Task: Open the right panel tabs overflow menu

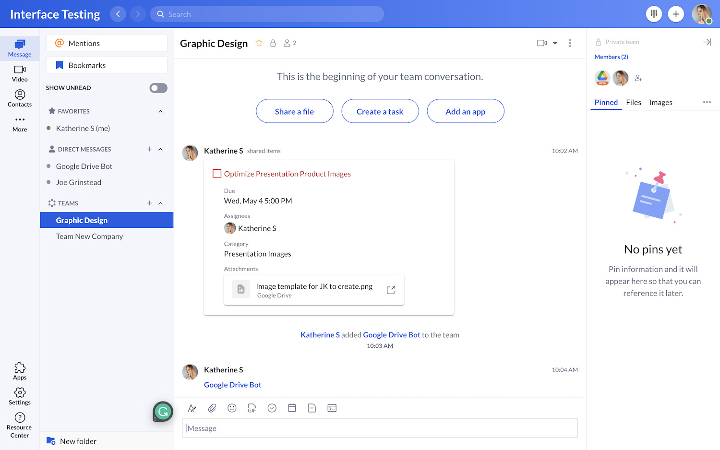Action: 707,102
